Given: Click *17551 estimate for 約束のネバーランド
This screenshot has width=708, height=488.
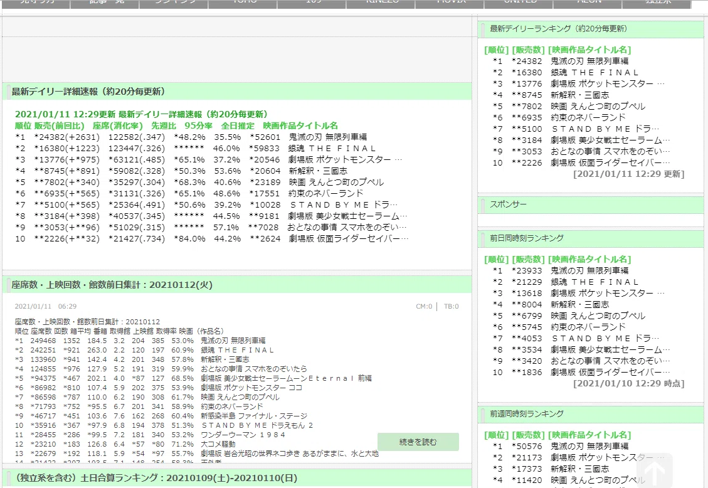Looking at the screenshot, I should 265,193.
